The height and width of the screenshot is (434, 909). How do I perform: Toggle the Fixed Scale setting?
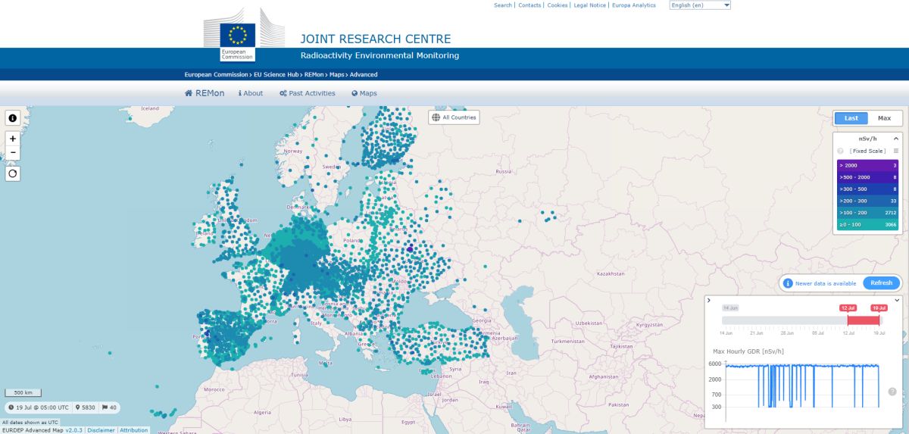point(867,151)
